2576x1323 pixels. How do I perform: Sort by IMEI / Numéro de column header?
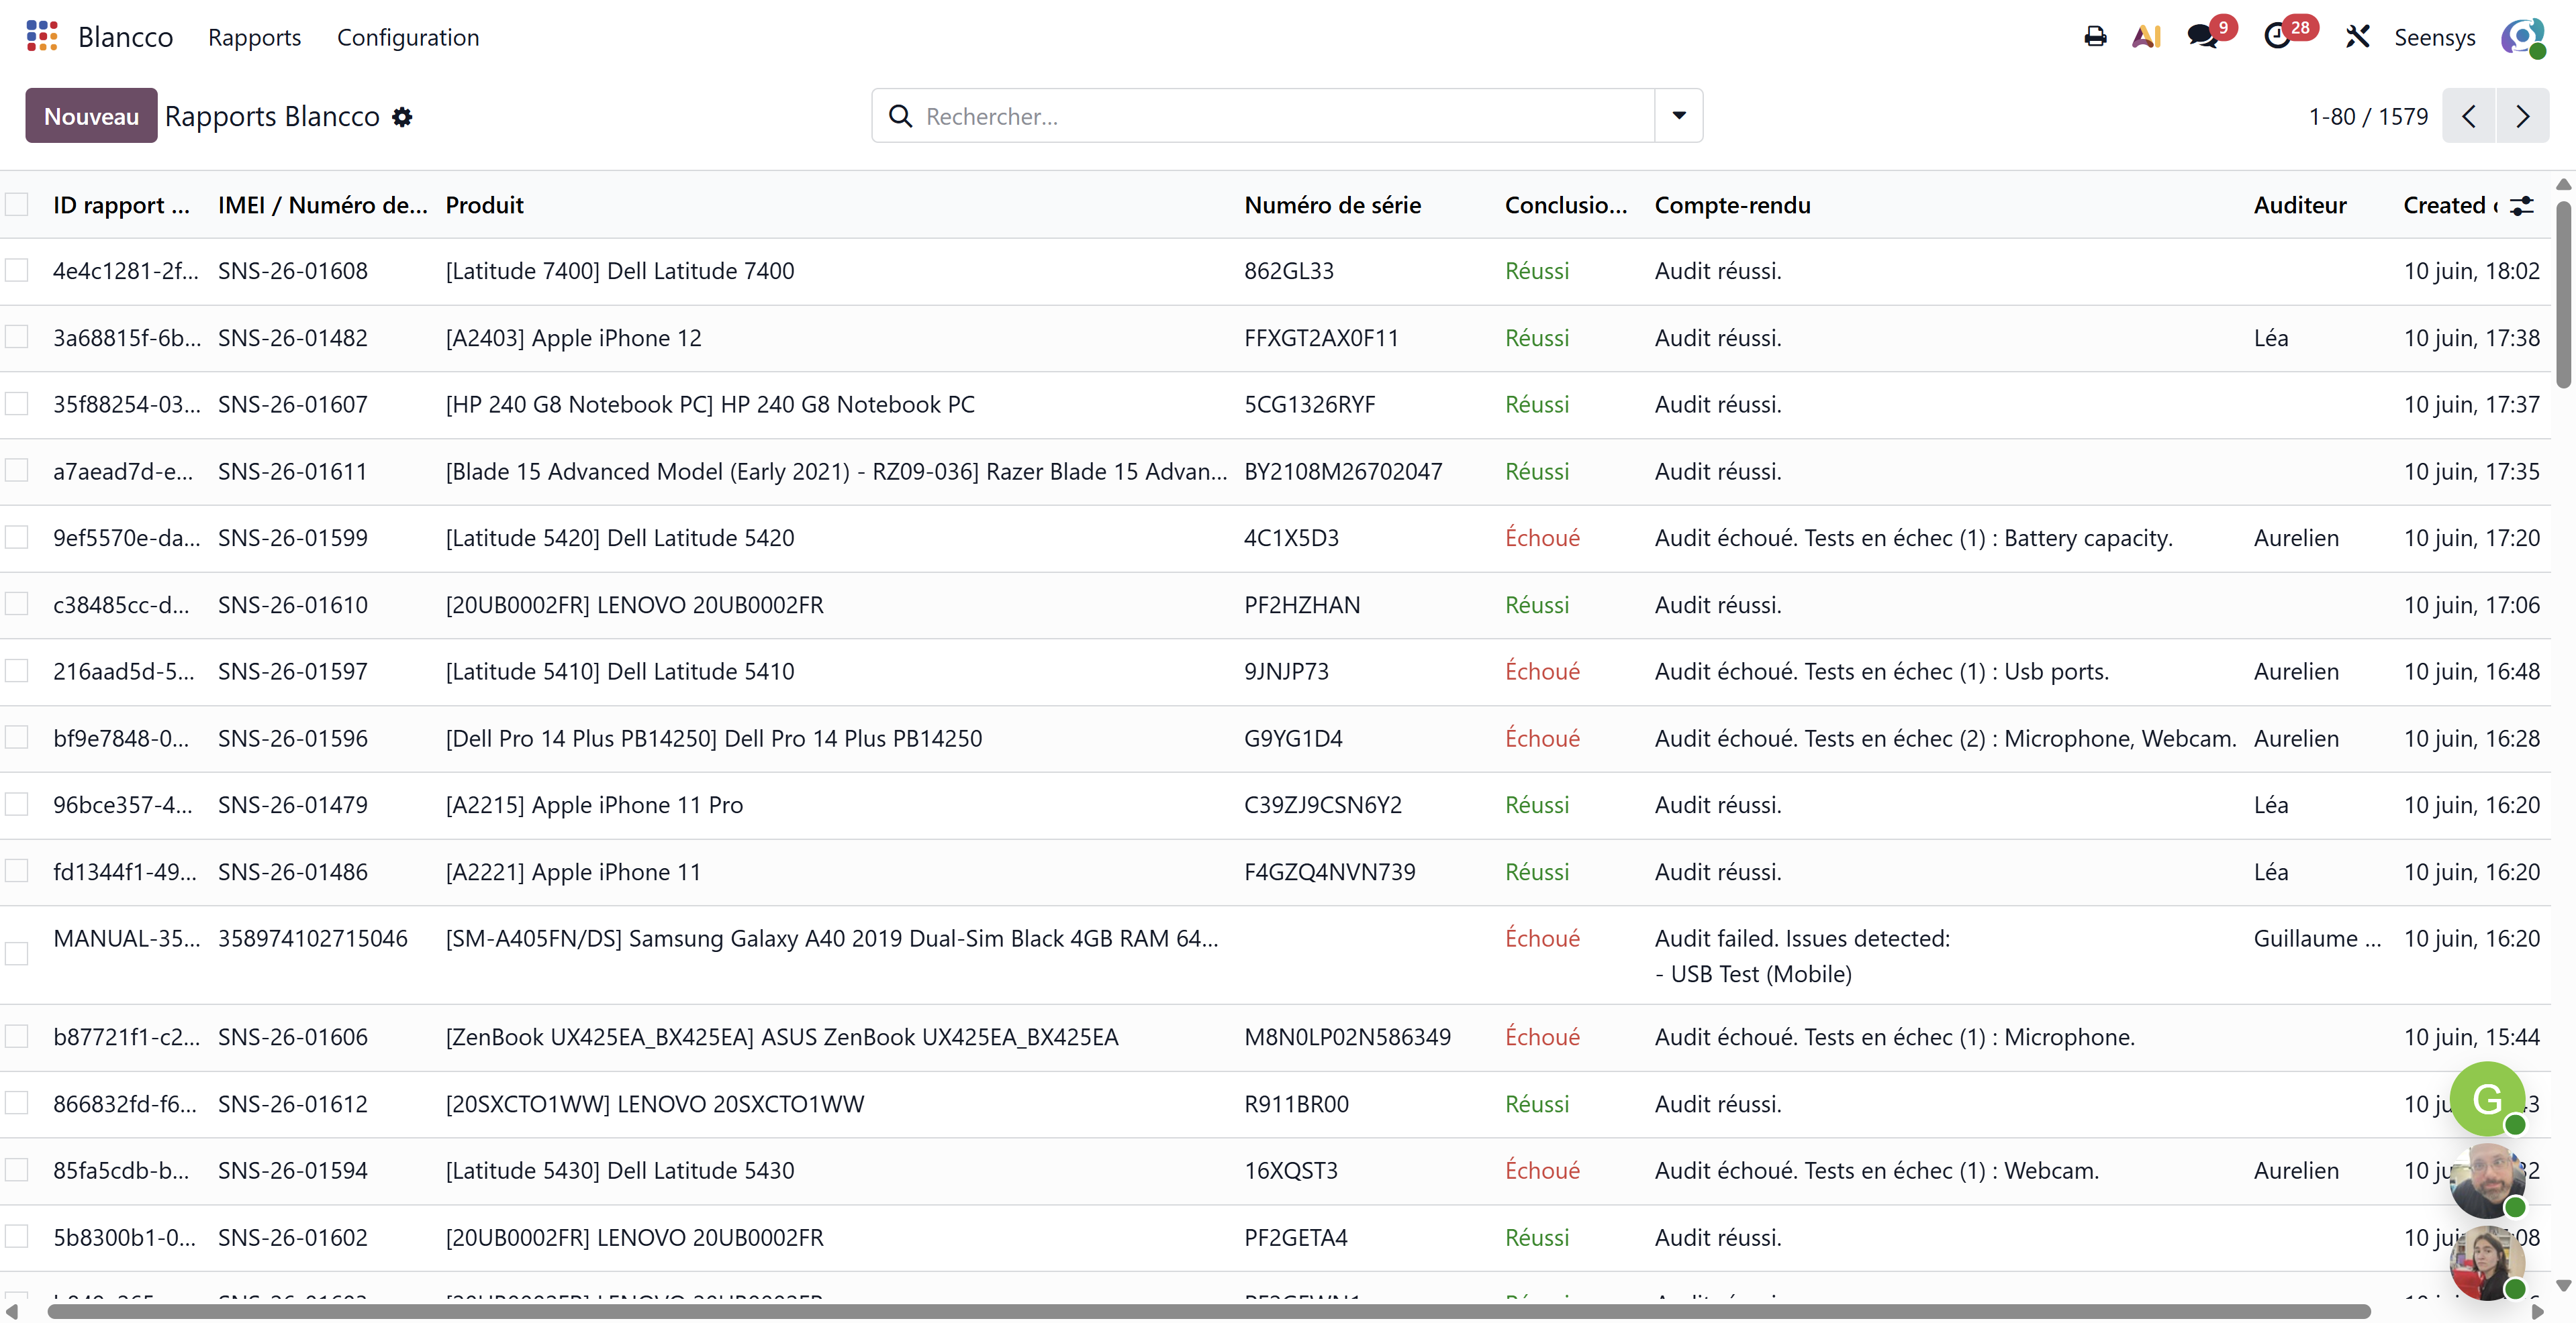tap(322, 205)
